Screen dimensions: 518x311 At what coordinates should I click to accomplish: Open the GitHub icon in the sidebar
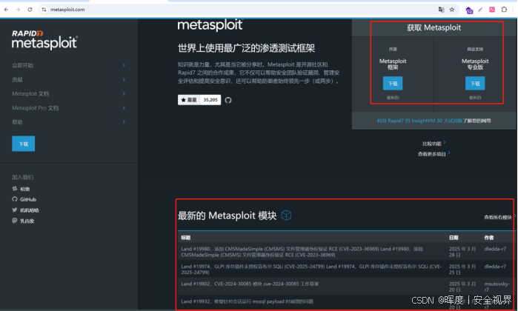(15, 199)
